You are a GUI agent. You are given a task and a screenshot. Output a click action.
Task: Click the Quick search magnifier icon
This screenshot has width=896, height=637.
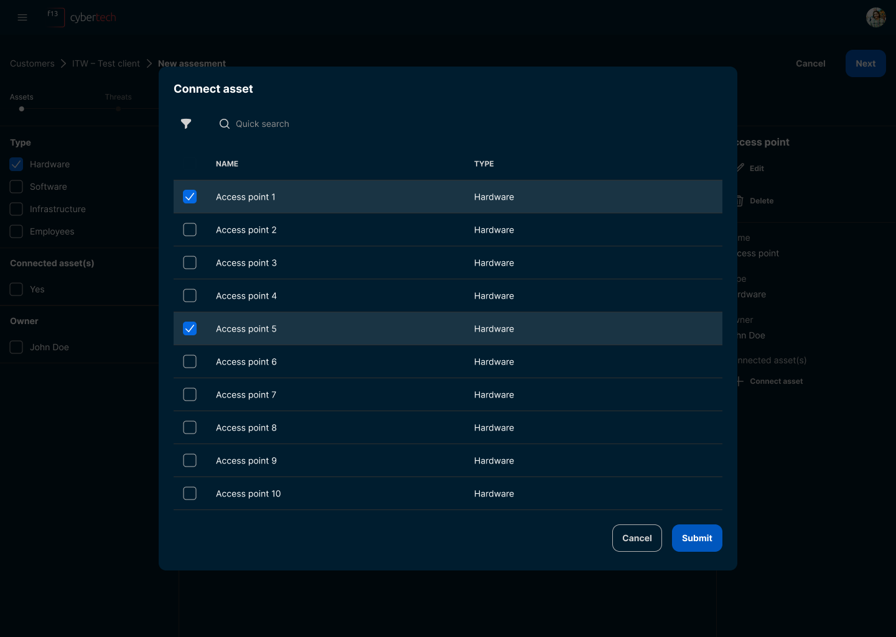tap(225, 124)
